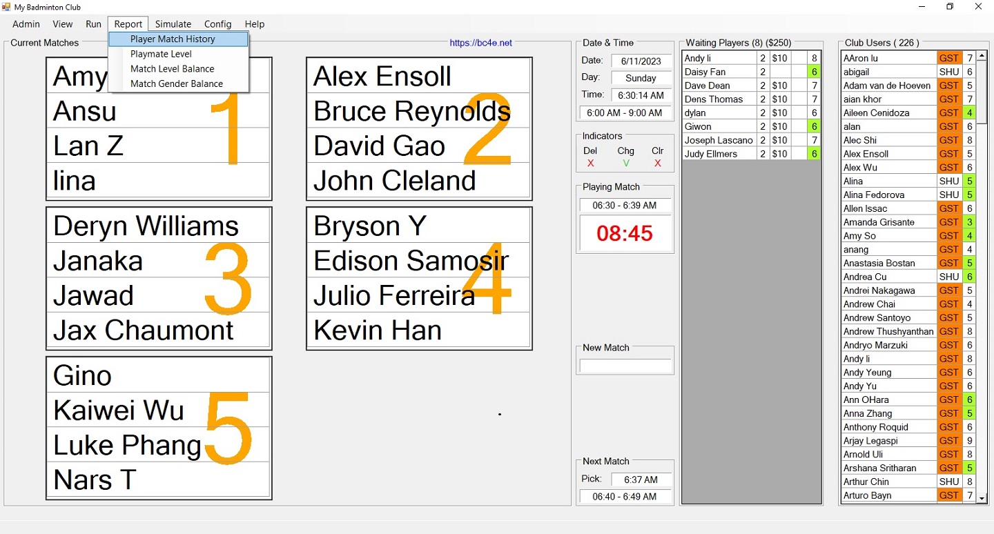This screenshot has width=994, height=534.
Task: Select Match Level Balance option
Action: click(x=172, y=69)
